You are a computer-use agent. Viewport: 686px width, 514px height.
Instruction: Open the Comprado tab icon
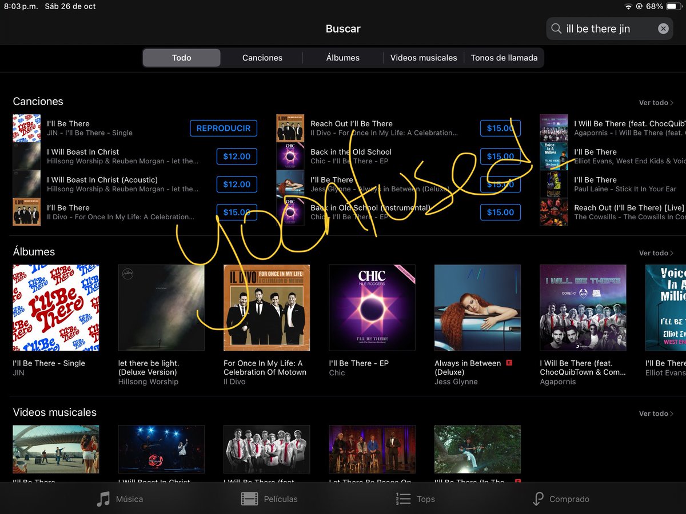click(537, 499)
